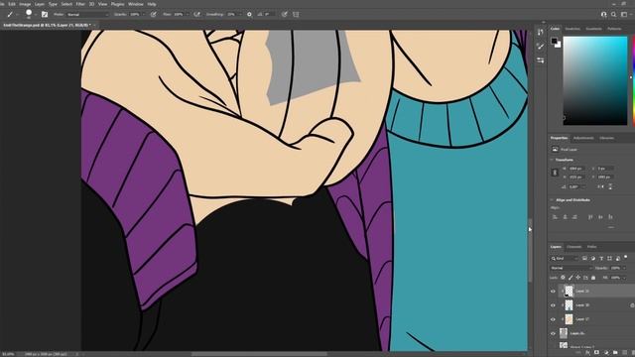Image resolution: width=635 pixels, height=357 pixels.
Task: Open the brush preset picker circle
Action: point(29,14)
